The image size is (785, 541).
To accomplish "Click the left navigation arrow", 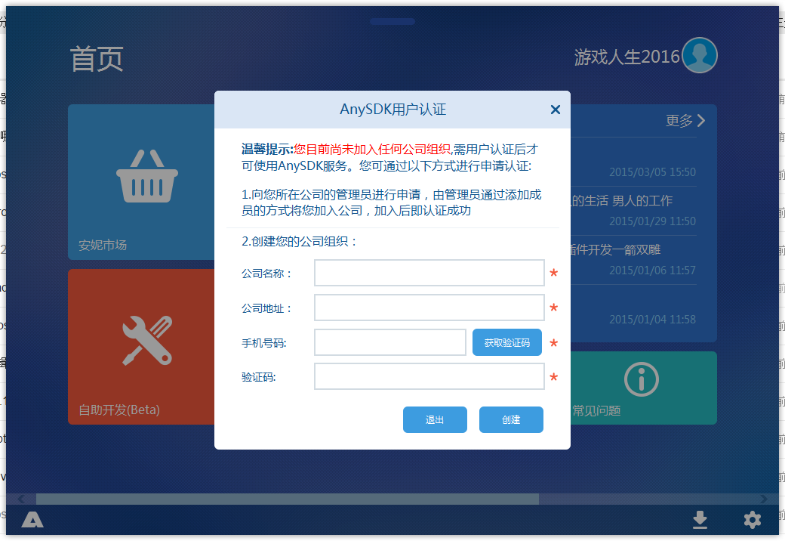I will pos(20,498).
